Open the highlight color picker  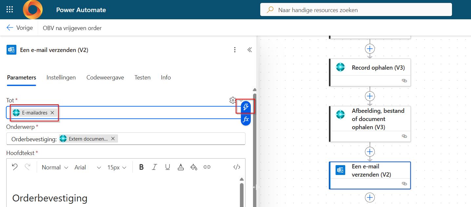click(194, 167)
